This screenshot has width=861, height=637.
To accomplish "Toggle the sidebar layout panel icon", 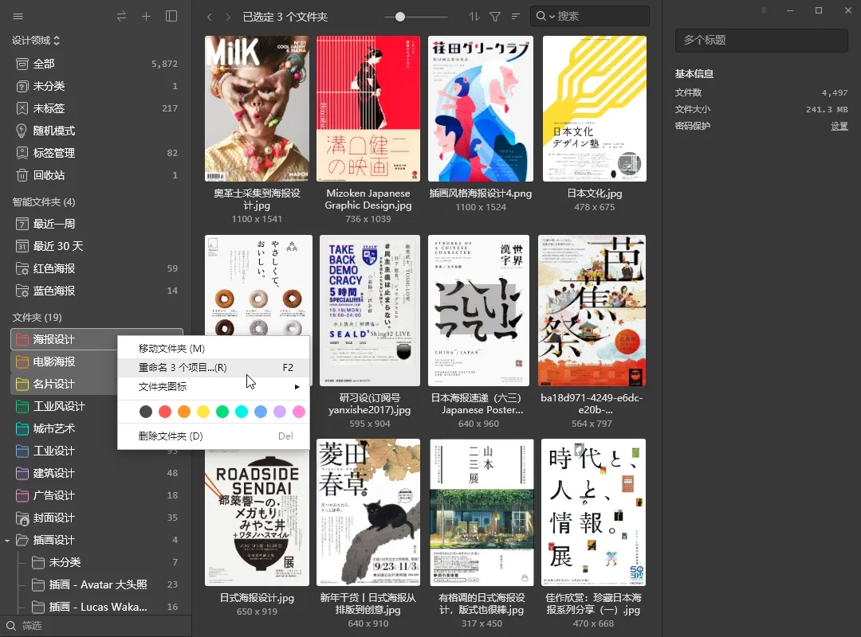I will click(x=171, y=17).
